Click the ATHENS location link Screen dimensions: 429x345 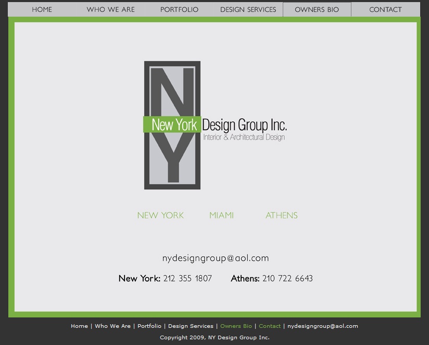tap(281, 215)
